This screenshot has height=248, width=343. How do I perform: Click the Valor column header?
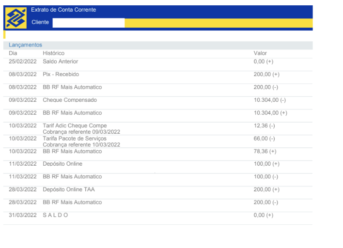pos(260,53)
